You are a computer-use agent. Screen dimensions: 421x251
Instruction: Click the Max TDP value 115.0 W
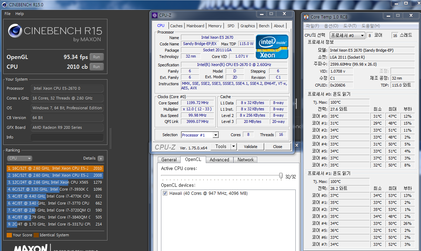click(x=246, y=44)
